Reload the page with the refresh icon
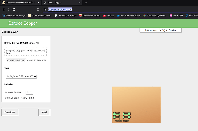The height and width of the screenshot is (131, 198). click(14, 9)
